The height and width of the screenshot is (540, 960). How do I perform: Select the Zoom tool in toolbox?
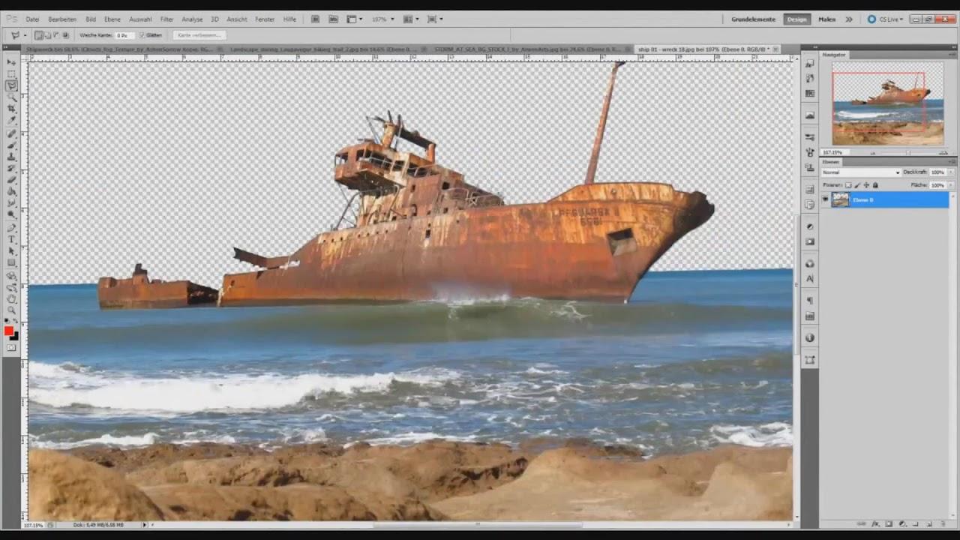point(11,310)
